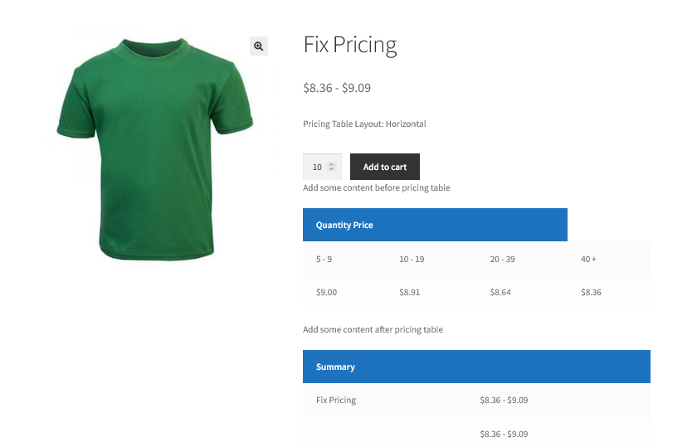Select the 40 + quantity tier cell
Screen dimensions: 697x447
[x=588, y=259]
